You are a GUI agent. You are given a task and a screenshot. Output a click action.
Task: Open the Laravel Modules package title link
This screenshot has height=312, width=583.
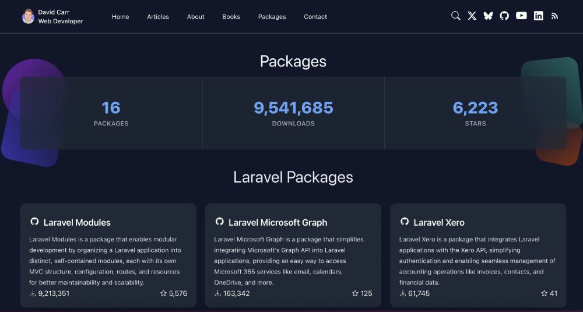click(x=77, y=222)
